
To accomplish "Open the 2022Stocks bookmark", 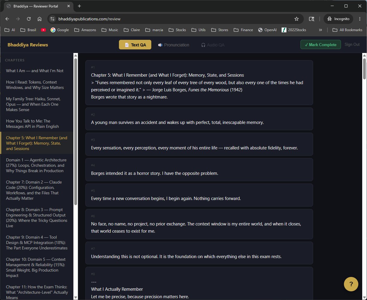I will (294, 30).
